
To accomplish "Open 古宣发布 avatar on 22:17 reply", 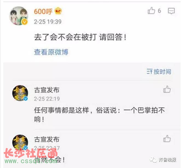I will tap(20, 142).
